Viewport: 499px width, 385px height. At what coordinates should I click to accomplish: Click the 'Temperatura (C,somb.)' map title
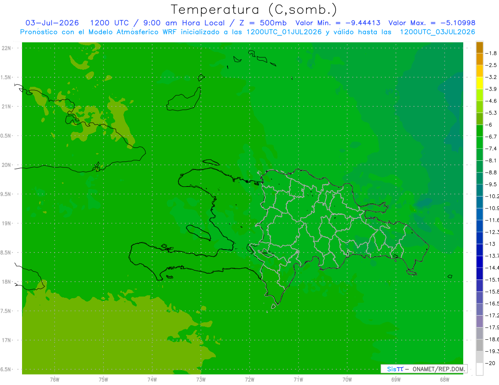(x=254, y=10)
